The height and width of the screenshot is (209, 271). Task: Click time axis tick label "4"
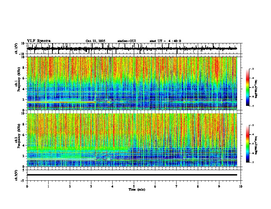[x=113, y=186]
